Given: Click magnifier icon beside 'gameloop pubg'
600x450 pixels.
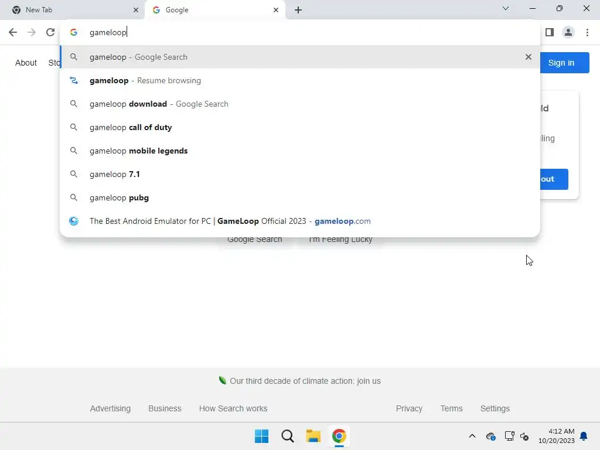Looking at the screenshot, I should tap(73, 197).
